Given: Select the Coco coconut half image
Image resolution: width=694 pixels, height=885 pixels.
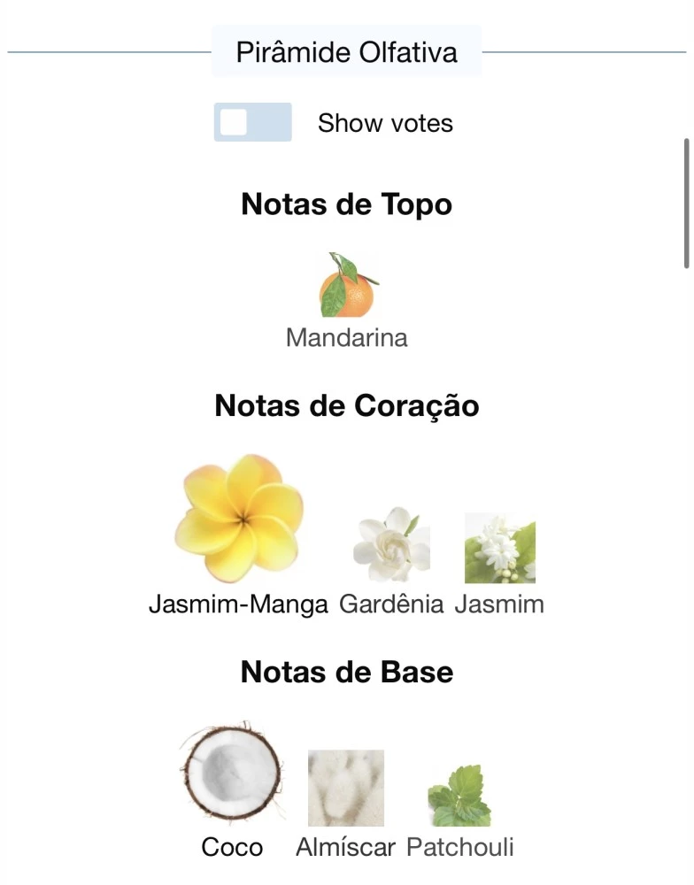Looking at the screenshot, I should point(232,772).
